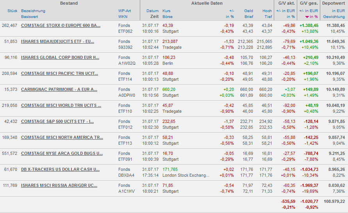The width and height of the screenshot is (348, 213).
Task: Sort by Kurs column header
Action: tap(166, 11)
